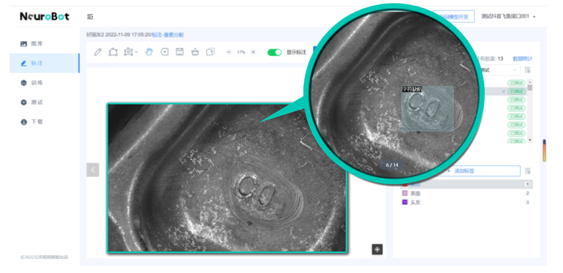
Task: Open the 测试抖音飞鱼接口001 account dropdown
Action: [x=508, y=17]
